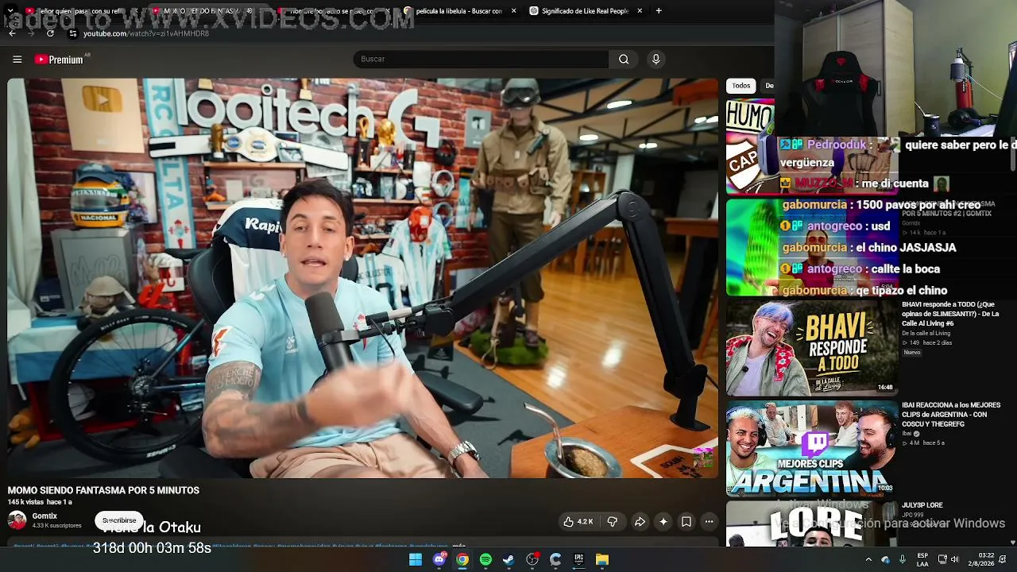Close the 'Significado de Like Real People' tab
The width and height of the screenshot is (1017, 572).
[x=640, y=11]
